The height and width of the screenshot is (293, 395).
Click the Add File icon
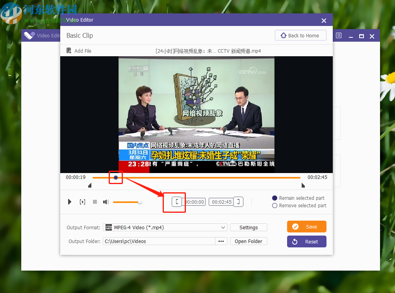point(69,51)
